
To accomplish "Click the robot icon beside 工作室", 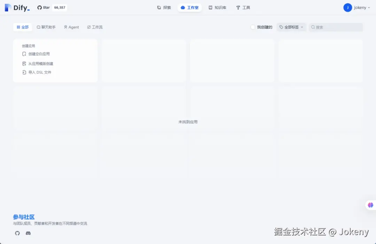I will 183,8.
